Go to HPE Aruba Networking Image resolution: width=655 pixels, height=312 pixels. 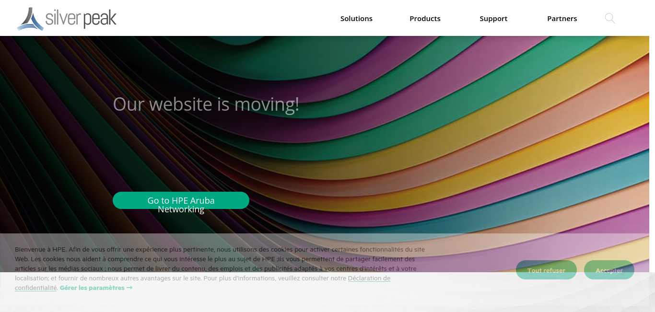coord(181,200)
